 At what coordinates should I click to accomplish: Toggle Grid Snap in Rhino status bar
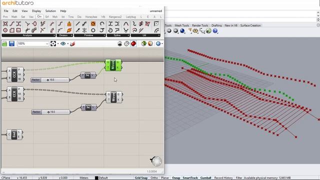(x=141, y=178)
